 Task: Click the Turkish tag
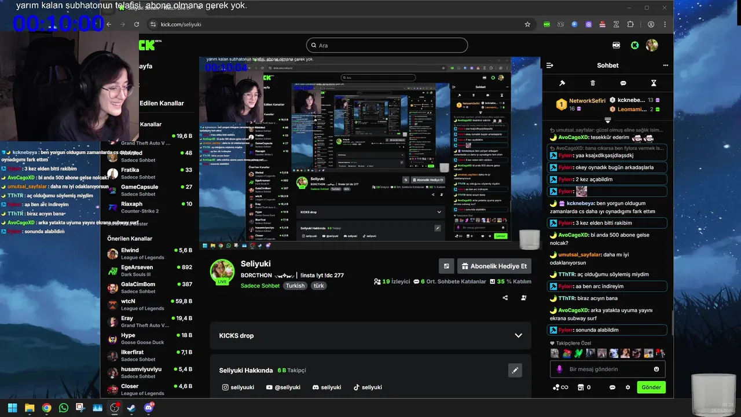[295, 286]
